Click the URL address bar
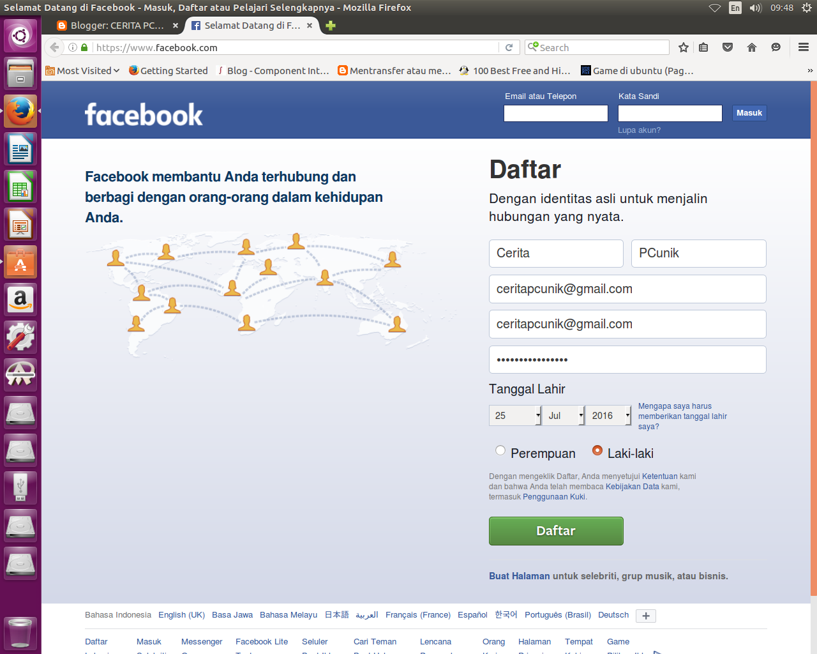The image size is (817, 654). [296, 47]
